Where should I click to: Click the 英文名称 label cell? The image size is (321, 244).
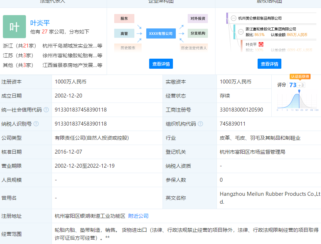[x=190, y=198]
